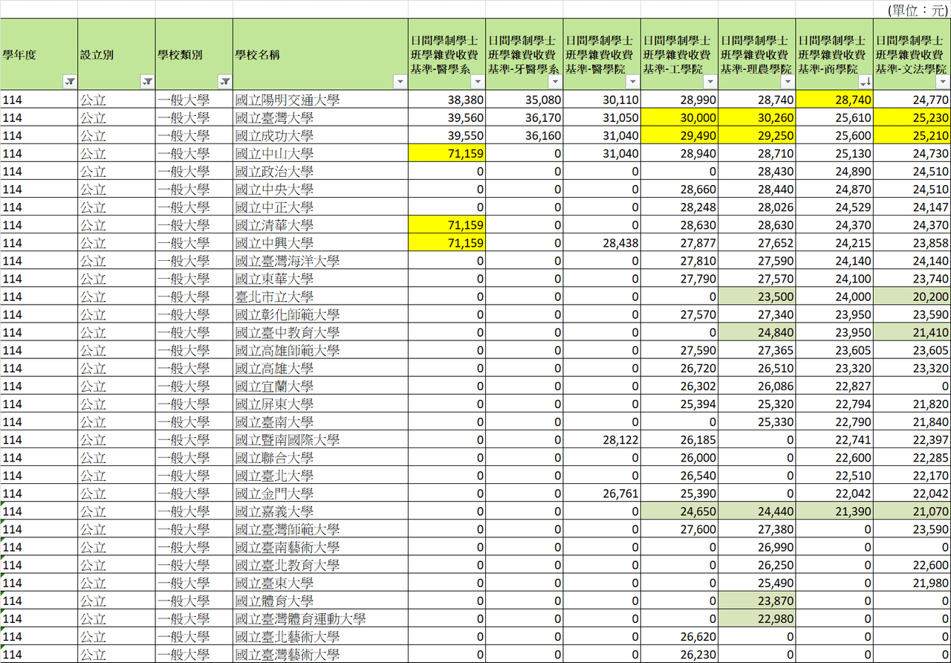Viewport: 951px width, 663px height.
Task: Open the 工學院 fee column filter dropdown
Action: pyautogui.click(x=711, y=82)
